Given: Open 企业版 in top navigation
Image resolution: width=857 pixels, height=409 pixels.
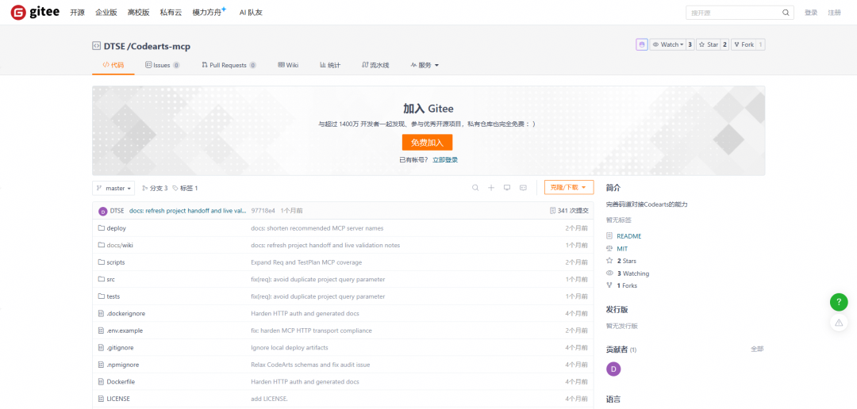Looking at the screenshot, I should pyautogui.click(x=106, y=13).
